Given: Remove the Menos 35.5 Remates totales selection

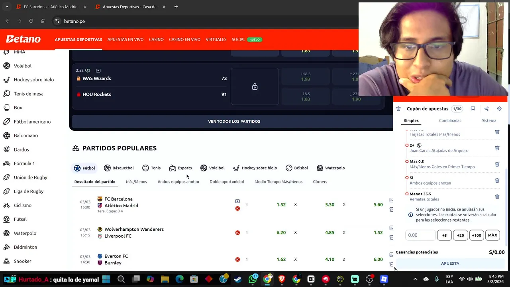Looking at the screenshot, I should (497, 197).
